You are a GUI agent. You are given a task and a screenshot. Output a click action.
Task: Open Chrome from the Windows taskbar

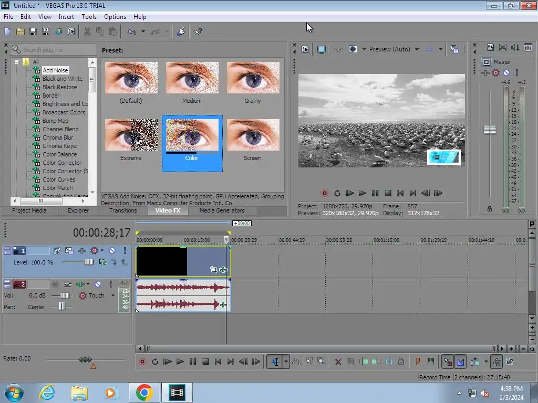coord(144,393)
